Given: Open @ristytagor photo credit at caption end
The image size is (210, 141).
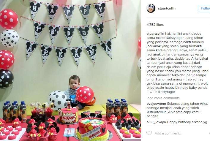Looking at the screenshot, I should 166,92.
